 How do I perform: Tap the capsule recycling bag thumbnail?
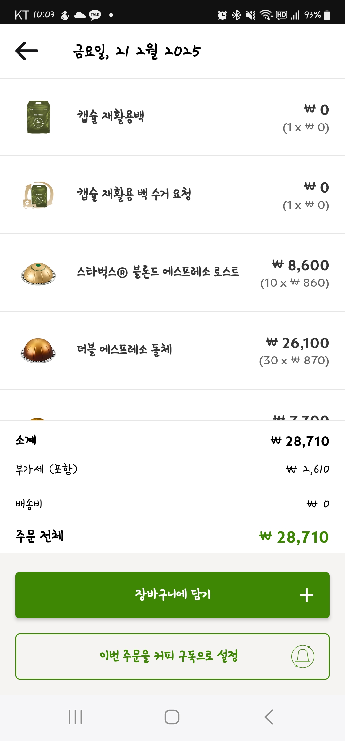tap(38, 117)
